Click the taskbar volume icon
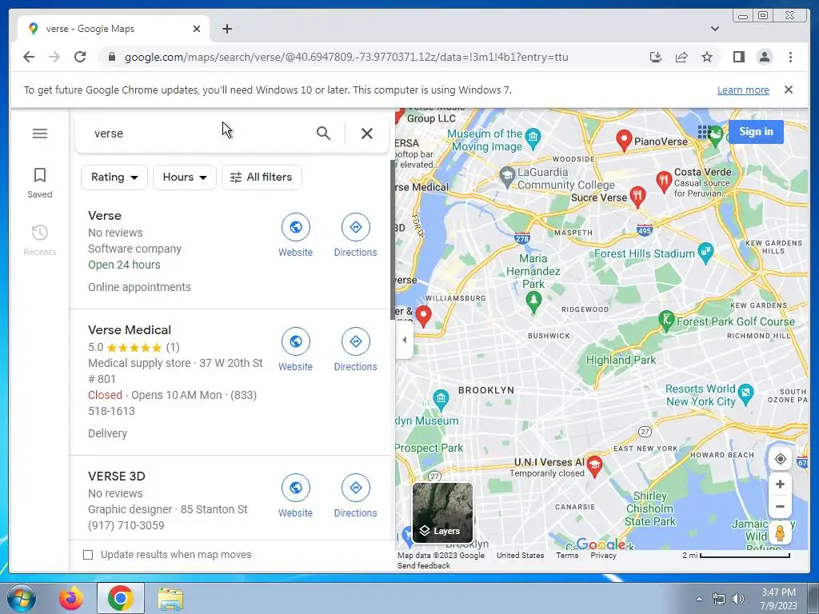The image size is (819, 614). 738,599
